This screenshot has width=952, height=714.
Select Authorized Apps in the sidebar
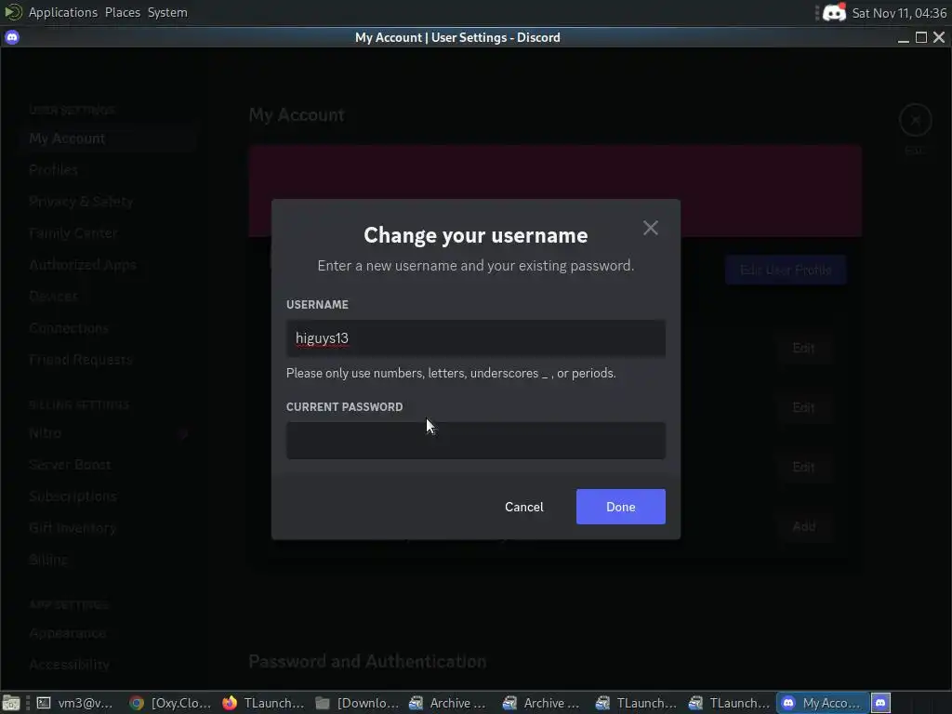pyautogui.click(x=106, y=265)
